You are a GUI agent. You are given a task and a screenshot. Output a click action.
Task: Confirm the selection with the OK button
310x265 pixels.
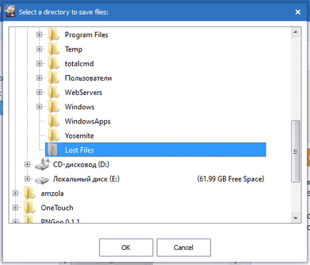[x=126, y=248]
